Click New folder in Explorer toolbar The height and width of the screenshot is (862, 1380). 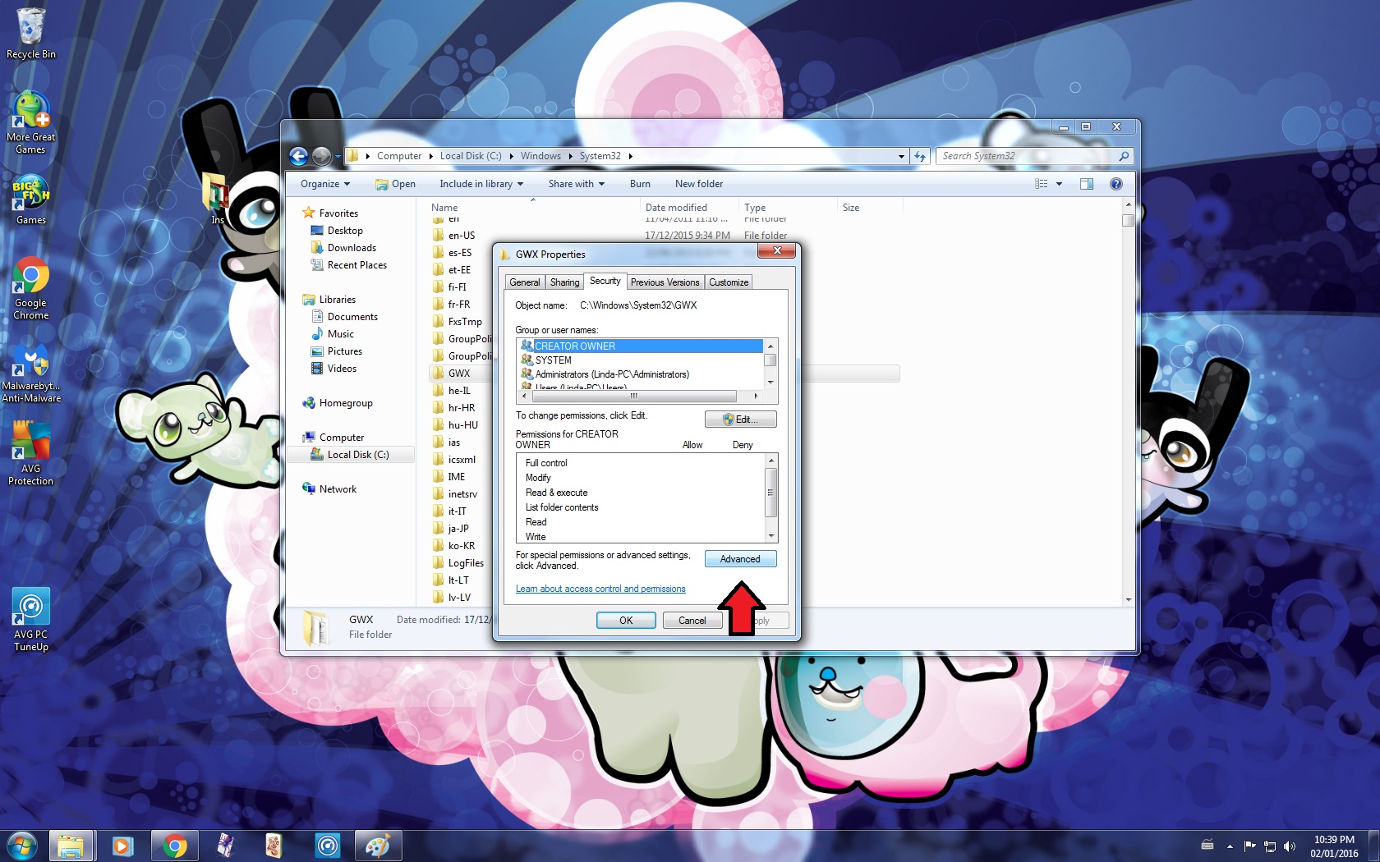pos(699,184)
